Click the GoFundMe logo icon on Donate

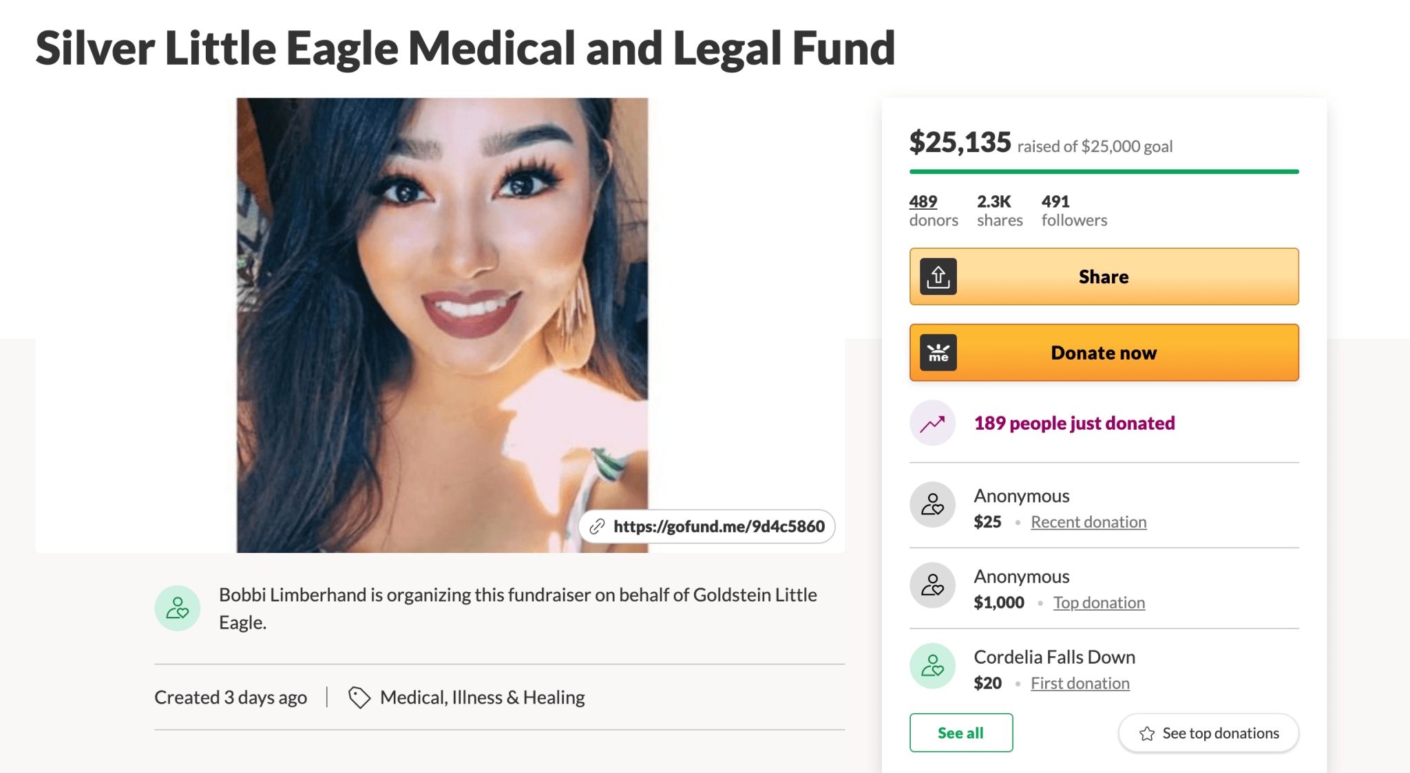[x=938, y=353]
